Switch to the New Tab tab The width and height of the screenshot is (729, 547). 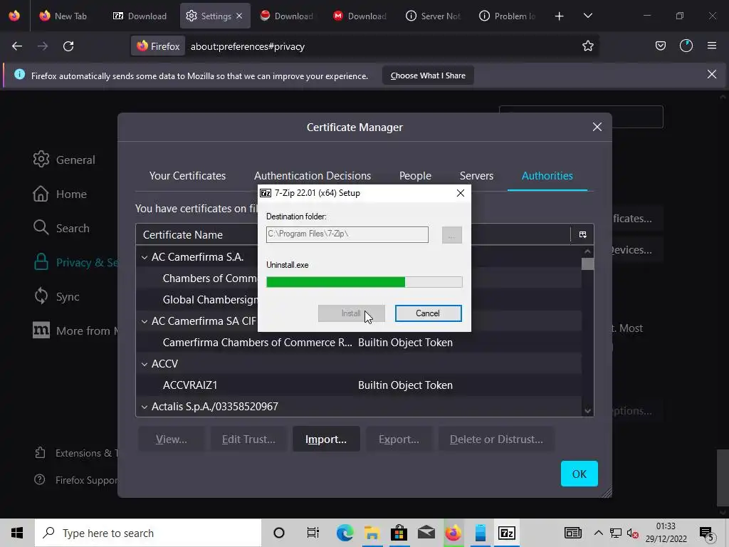coord(63,16)
